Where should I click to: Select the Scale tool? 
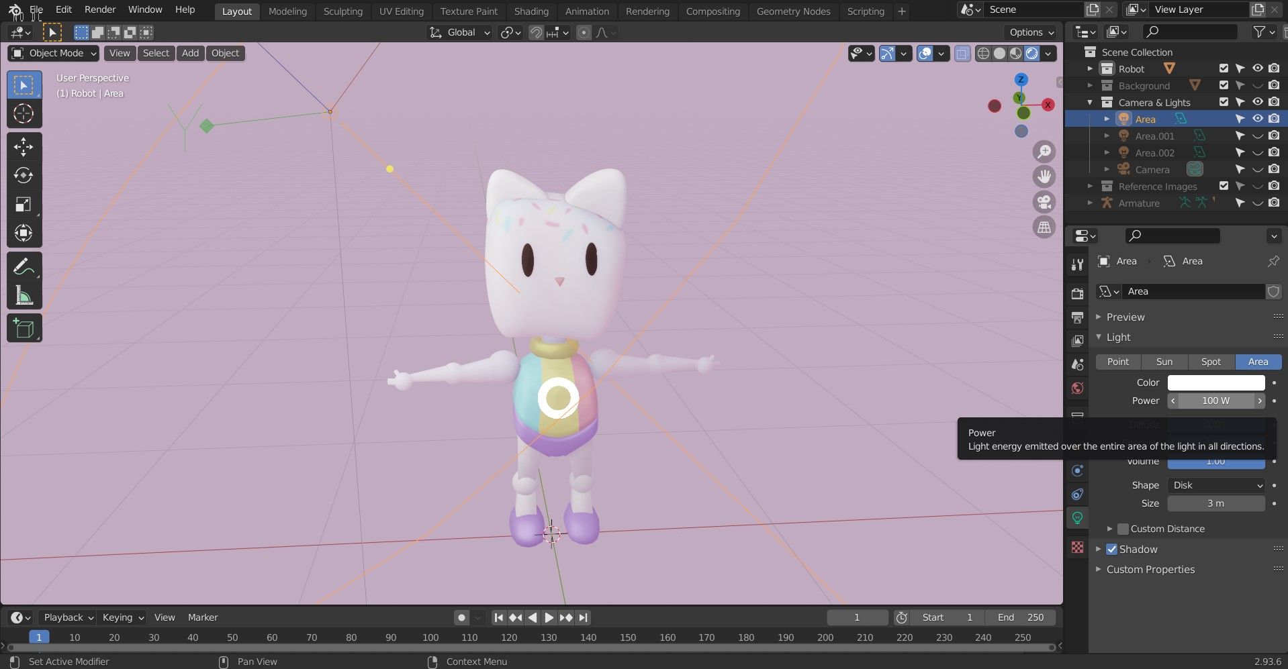24,204
